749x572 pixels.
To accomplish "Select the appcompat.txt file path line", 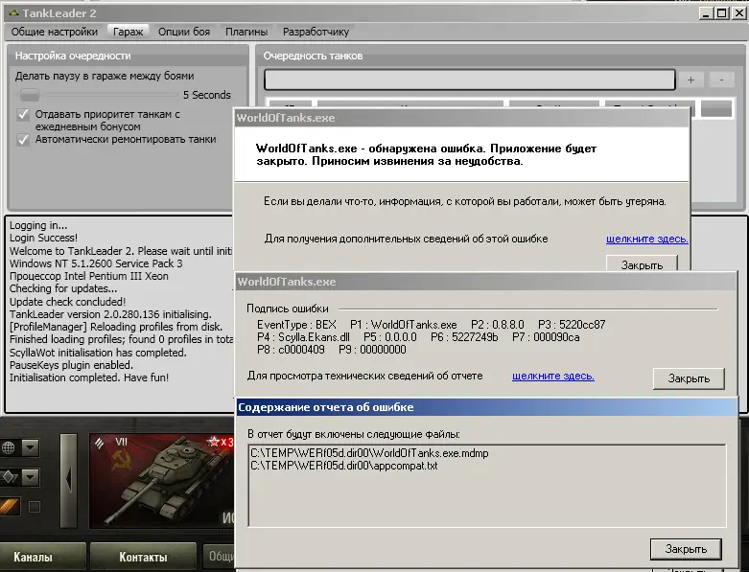I will (344, 466).
